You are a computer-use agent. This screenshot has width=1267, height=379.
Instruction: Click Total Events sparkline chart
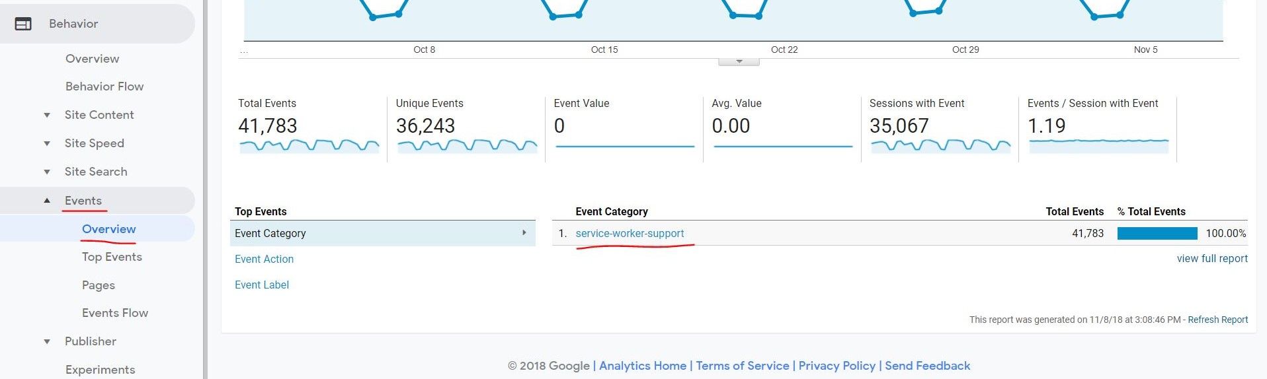click(309, 146)
